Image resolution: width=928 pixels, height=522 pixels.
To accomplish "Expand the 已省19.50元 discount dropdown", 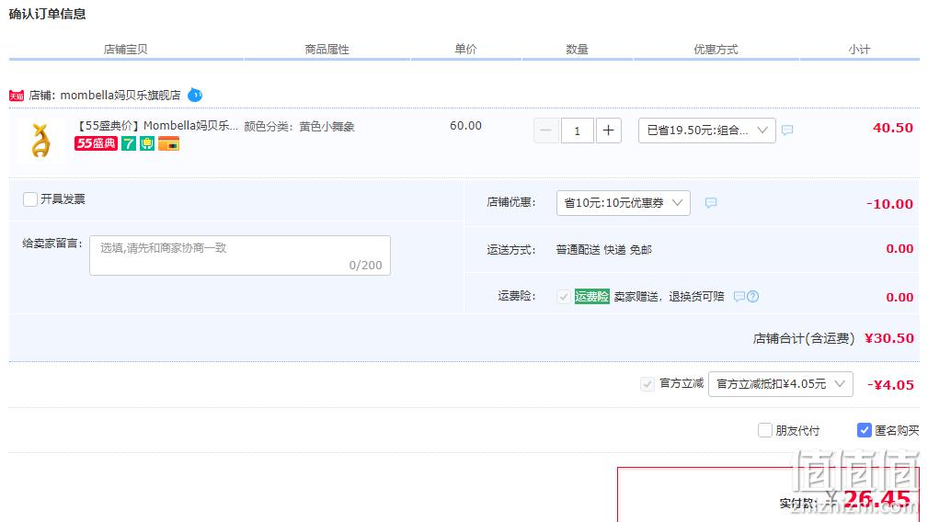I will (x=706, y=130).
